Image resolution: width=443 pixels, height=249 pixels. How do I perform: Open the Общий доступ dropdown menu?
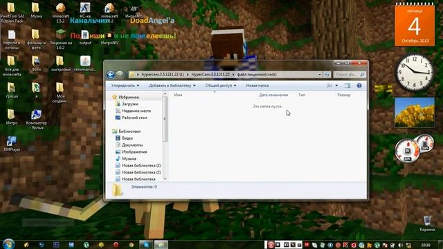[x=221, y=86]
